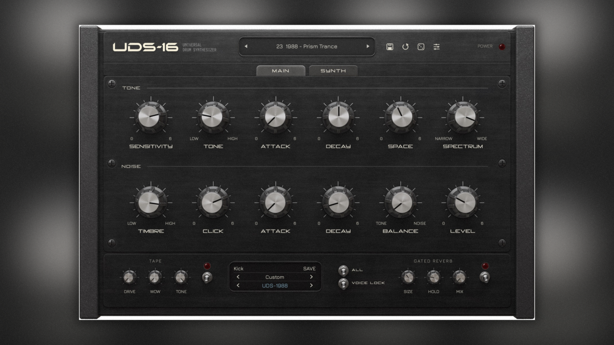Click the right chevron beside Custom
This screenshot has height=345, width=614.
(x=311, y=277)
